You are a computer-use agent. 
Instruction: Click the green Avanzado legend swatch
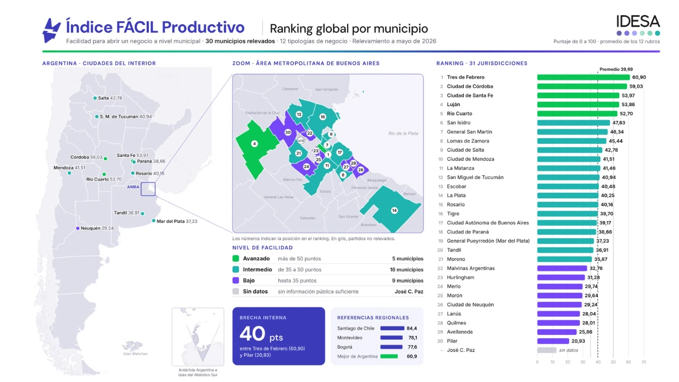pos(236,258)
